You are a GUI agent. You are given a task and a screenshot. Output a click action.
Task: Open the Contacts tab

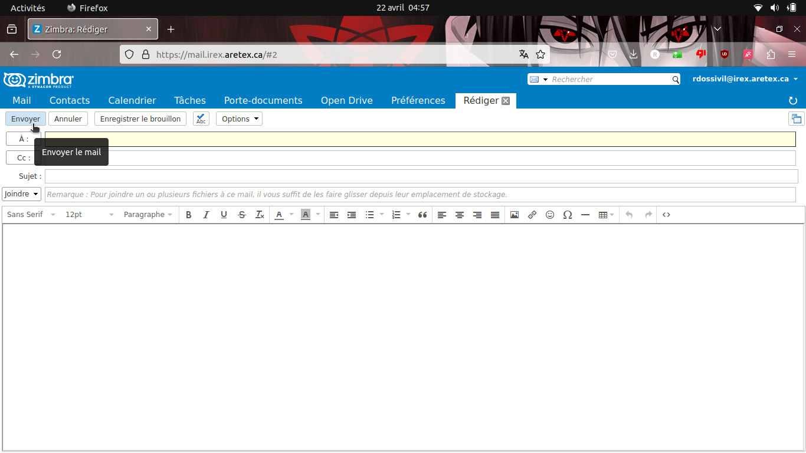tap(70, 100)
